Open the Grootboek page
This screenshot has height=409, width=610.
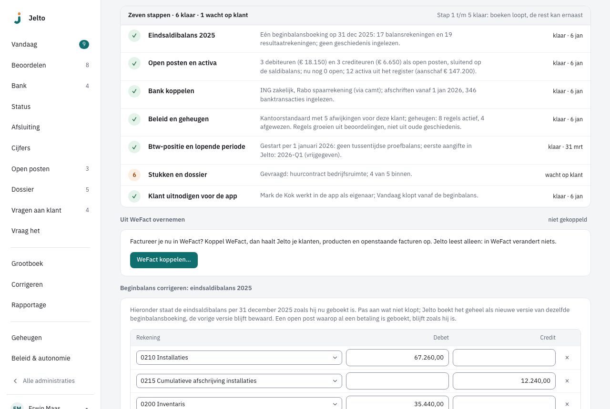(x=50, y=264)
